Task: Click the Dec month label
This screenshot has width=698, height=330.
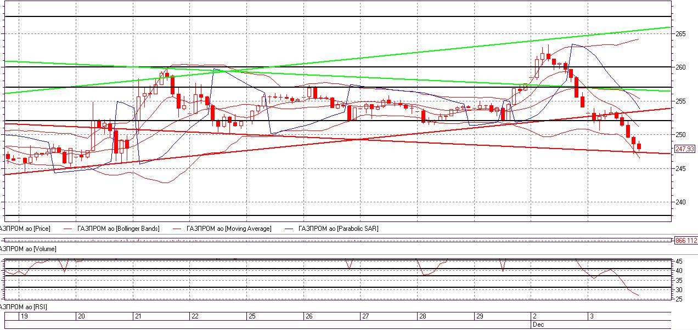Action: pos(537,325)
